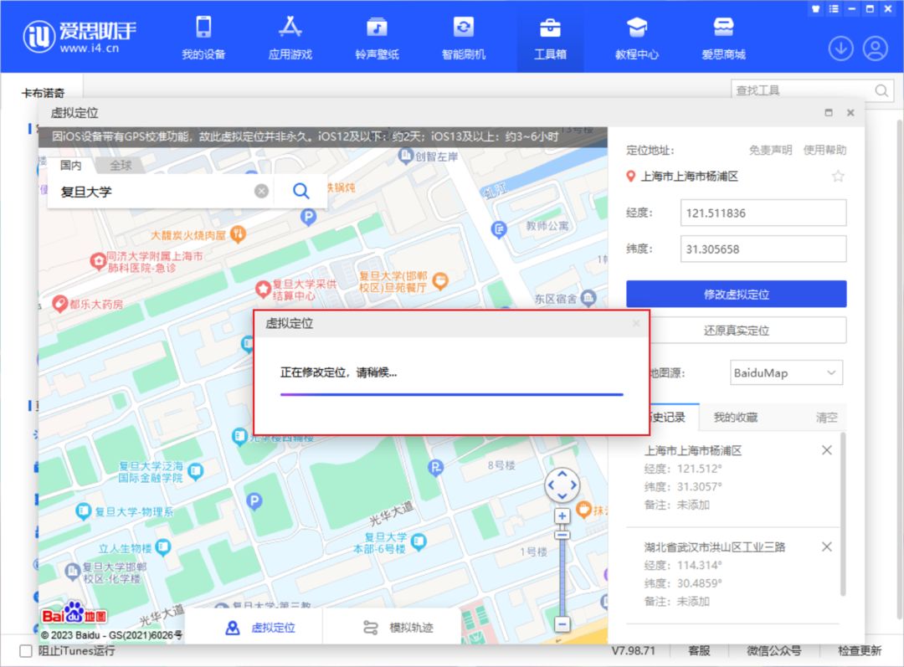
Task: Click the map pan direction control
Action: pyautogui.click(x=562, y=485)
